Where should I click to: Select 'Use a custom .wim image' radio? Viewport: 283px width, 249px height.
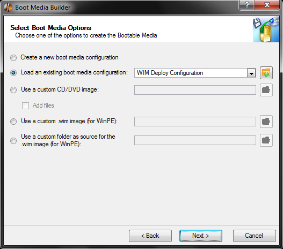point(13,121)
